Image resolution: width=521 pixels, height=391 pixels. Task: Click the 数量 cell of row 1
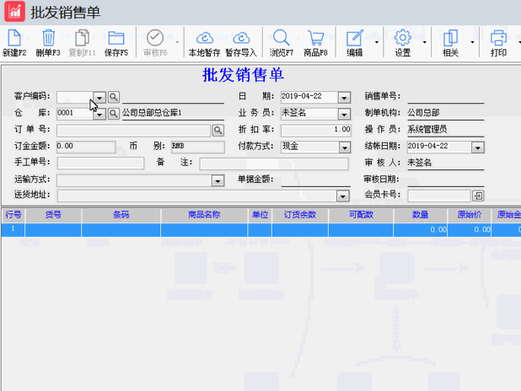click(x=421, y=229)
